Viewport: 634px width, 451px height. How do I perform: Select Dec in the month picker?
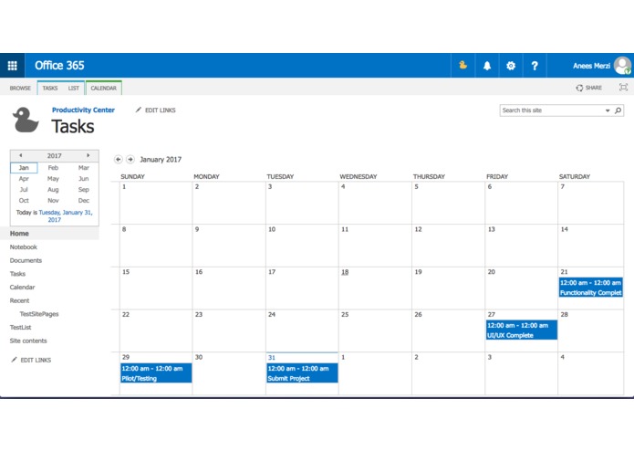tap(84, 201)
